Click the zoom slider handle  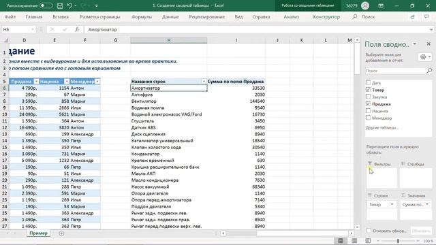coord(398,241)
